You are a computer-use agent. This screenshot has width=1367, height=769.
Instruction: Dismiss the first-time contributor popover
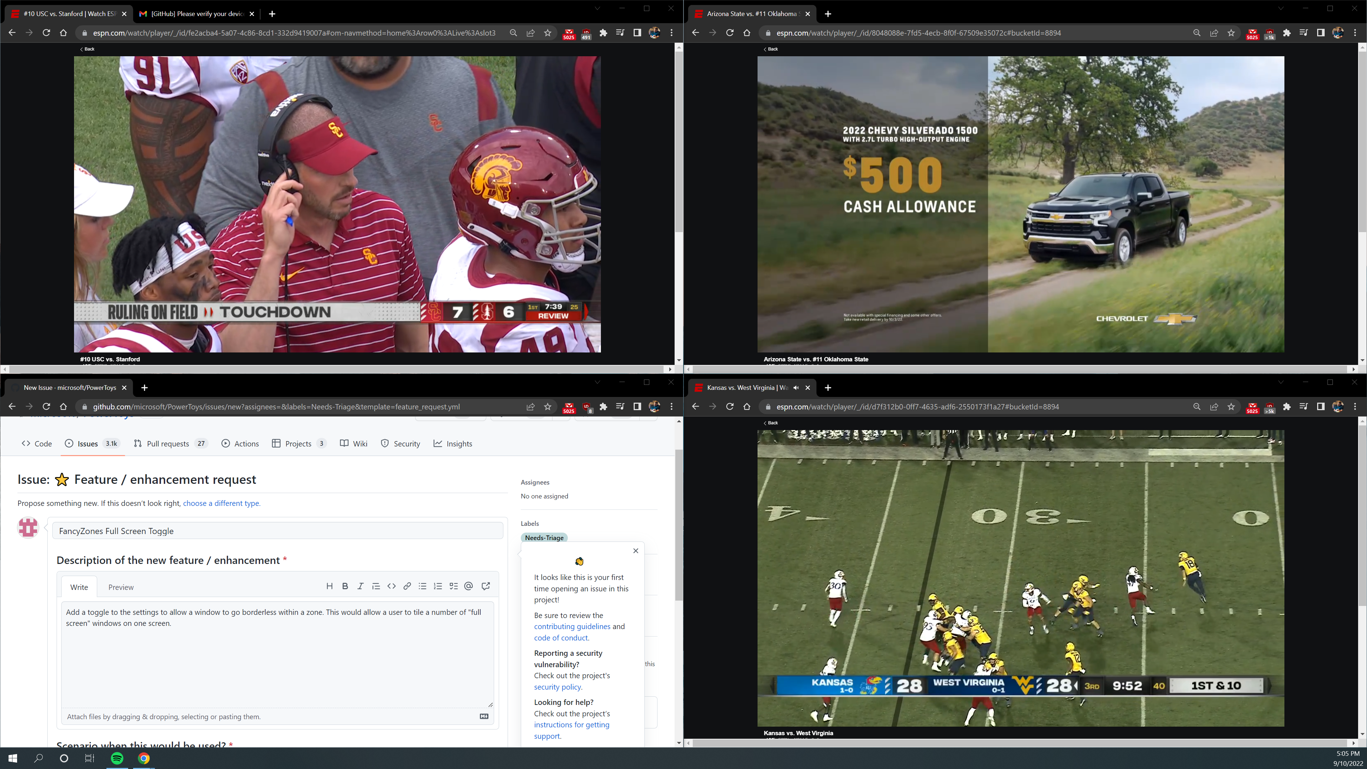pyautogui.click(x=636, y=551)
